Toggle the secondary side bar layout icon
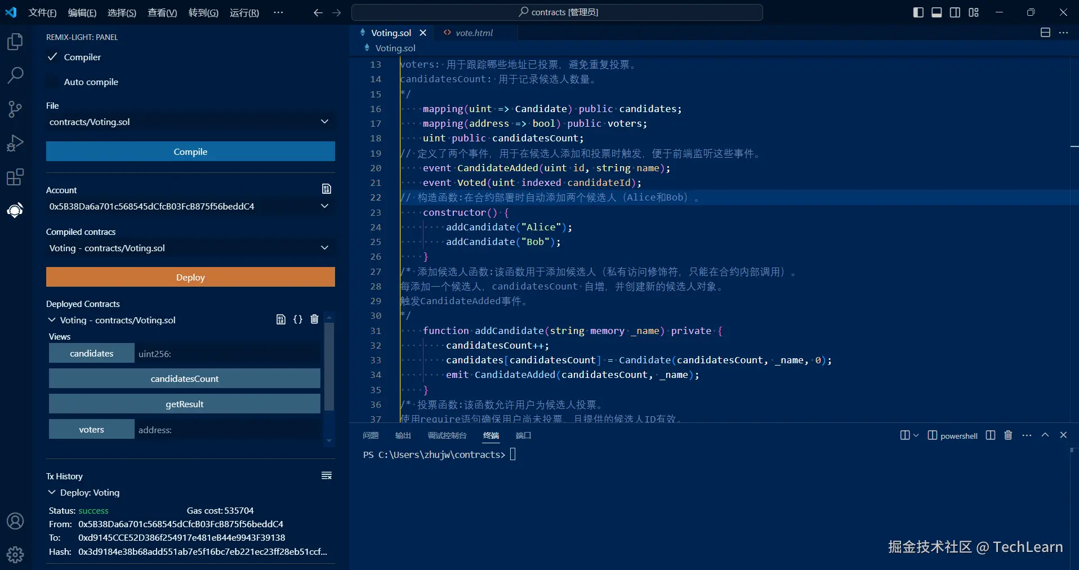 (x=955, y=12)
